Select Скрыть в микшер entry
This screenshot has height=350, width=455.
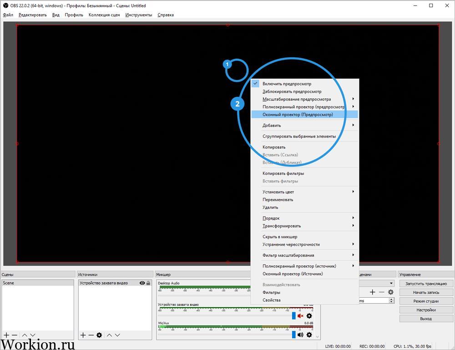305,237
